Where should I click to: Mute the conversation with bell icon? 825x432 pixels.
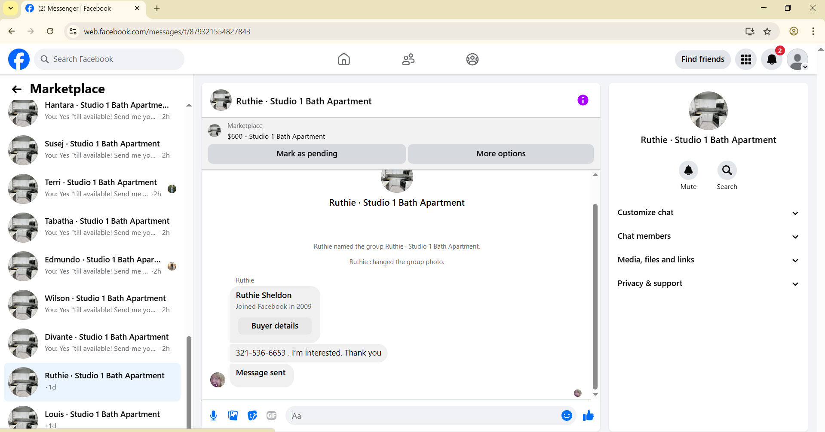[x=688, y=170]
